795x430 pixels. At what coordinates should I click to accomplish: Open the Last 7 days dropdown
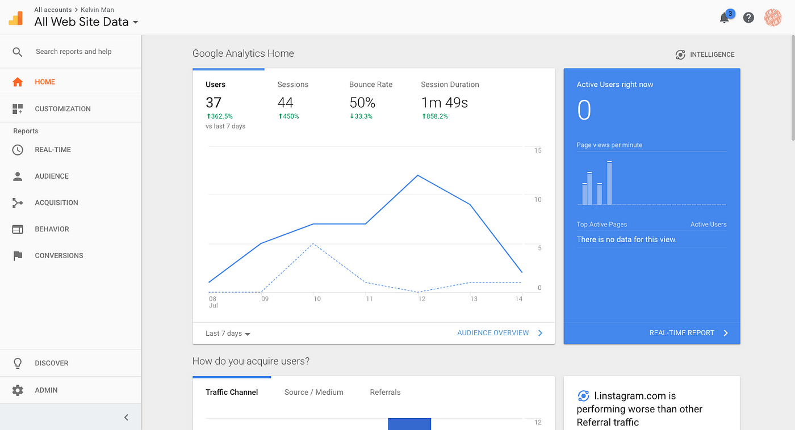click(x=228, y=334)
